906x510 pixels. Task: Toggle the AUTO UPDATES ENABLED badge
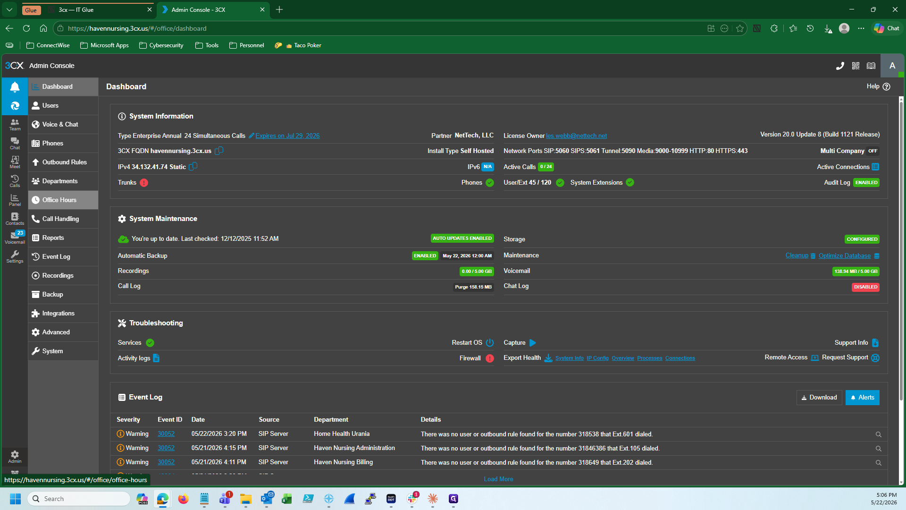point(462,238)
